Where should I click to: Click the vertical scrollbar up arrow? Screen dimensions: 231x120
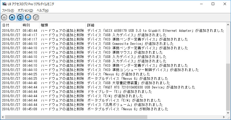click(228, 25)
